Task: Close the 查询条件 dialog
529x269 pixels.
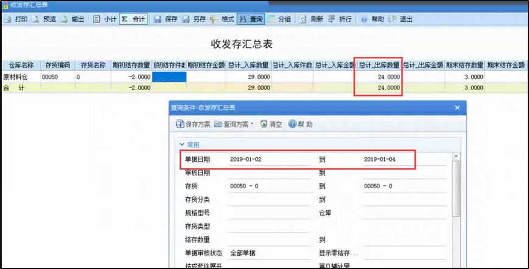Action: pos(457,107)
